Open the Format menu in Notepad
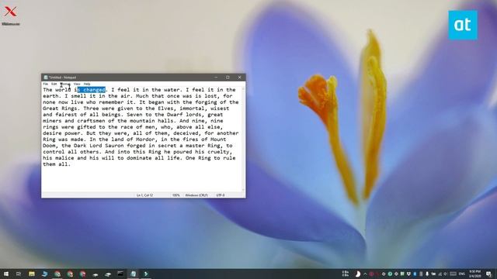The width and height of the screenshot is (497, 279). click(65, 84)
